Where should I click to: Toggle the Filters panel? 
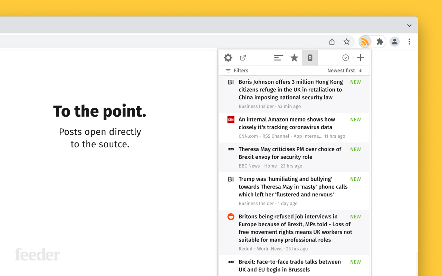(x=236, y=70)
